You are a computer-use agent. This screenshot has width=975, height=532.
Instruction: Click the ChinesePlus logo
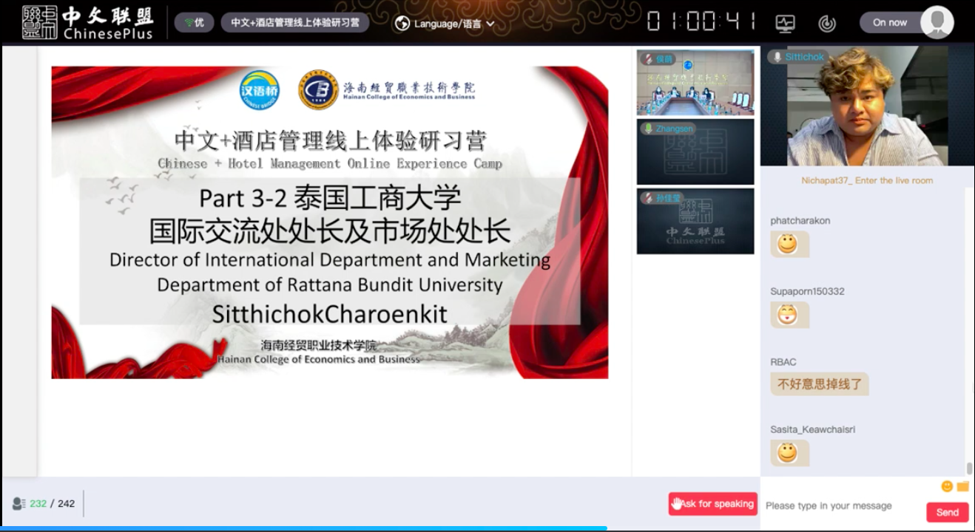point(87,22)
